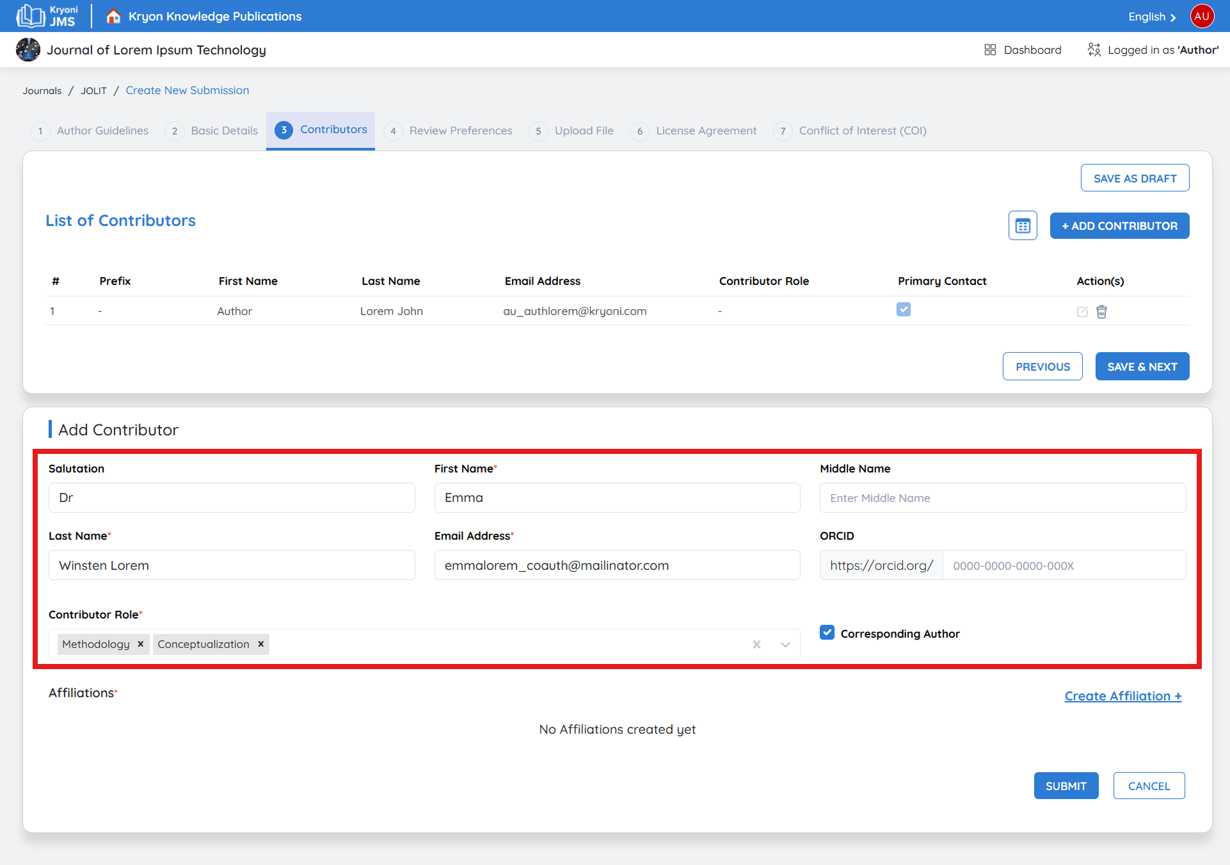Open the table view icon beside Add Contributor
The width and height of the screenshot is (1230, 865).
pos(1023,226)
